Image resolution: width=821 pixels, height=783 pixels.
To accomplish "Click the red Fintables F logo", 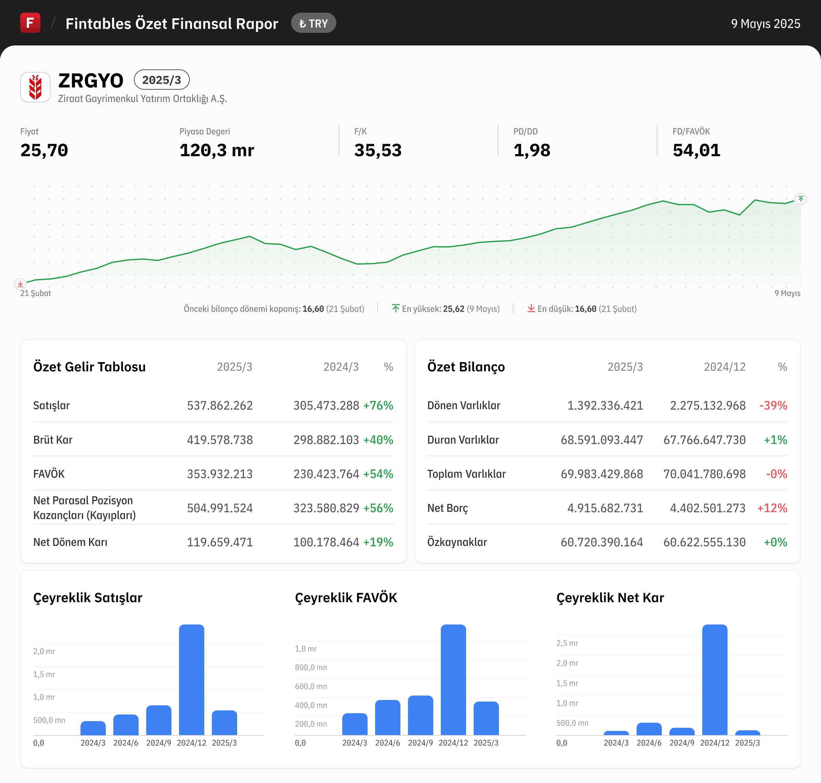I will [30, 22].
